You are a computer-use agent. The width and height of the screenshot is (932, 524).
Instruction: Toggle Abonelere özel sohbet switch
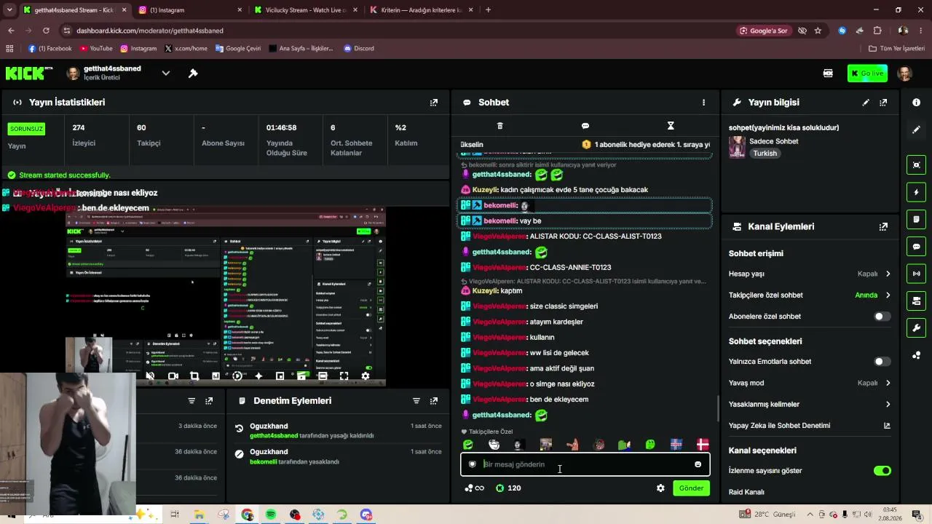coord(882,317)
